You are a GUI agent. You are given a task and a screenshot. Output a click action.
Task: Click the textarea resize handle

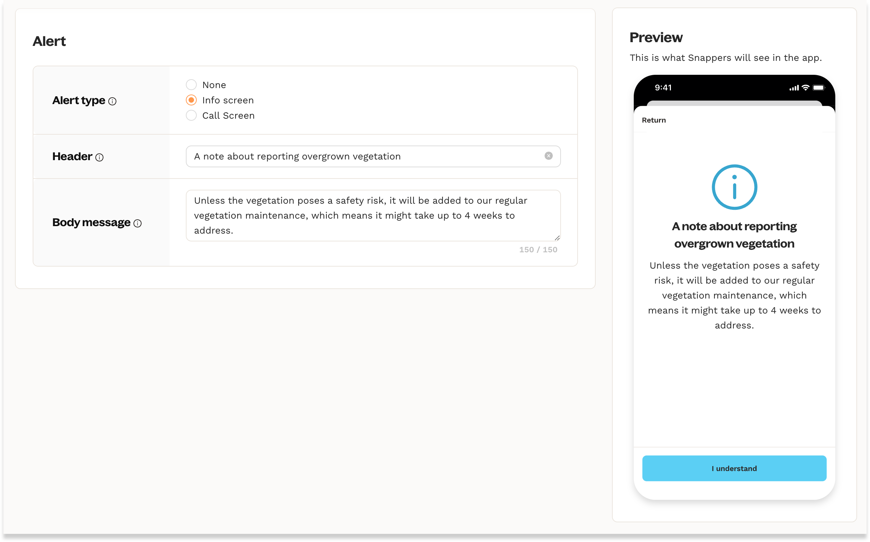point(557,238)
